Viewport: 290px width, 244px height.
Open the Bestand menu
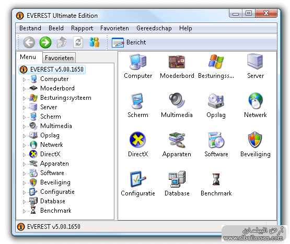click(30, 28)
